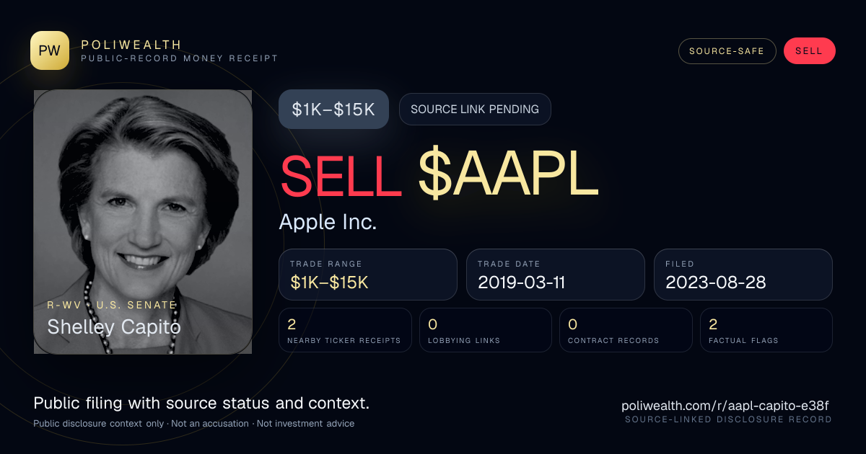Select the $1K–$15K amount chip
866x454 pixels.
(333, 110)
